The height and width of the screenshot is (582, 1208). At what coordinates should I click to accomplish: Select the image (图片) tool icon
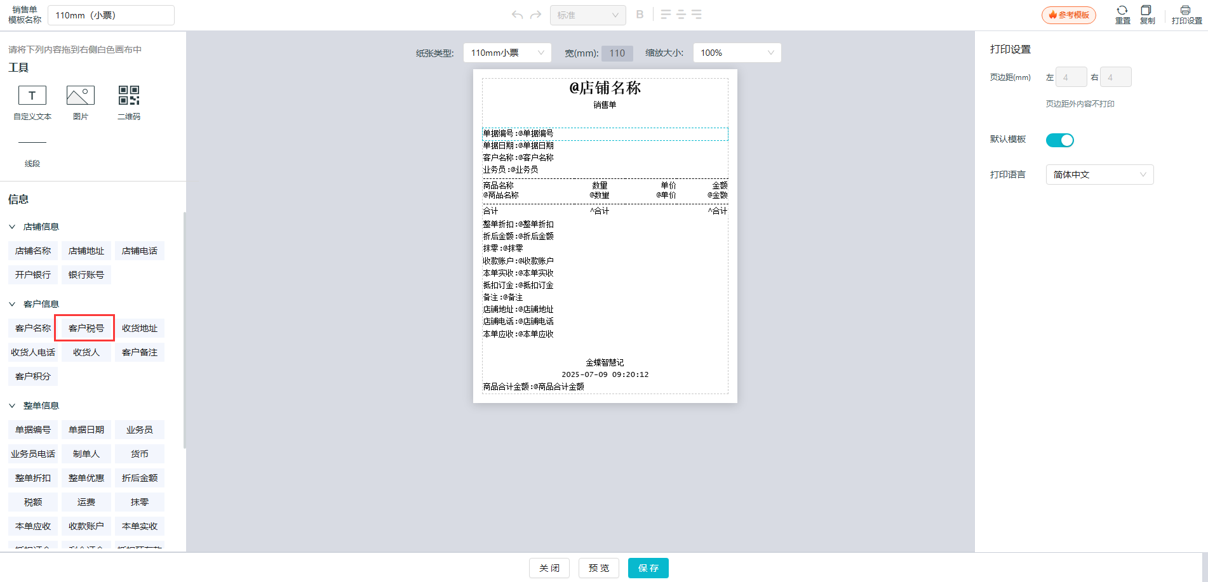point(81,96)
